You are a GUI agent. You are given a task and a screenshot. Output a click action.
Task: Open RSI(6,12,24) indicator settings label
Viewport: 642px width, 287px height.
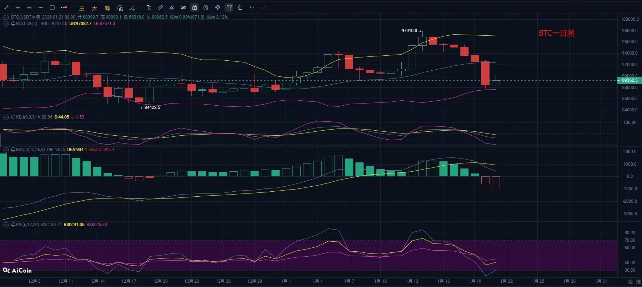click(27, 225)
